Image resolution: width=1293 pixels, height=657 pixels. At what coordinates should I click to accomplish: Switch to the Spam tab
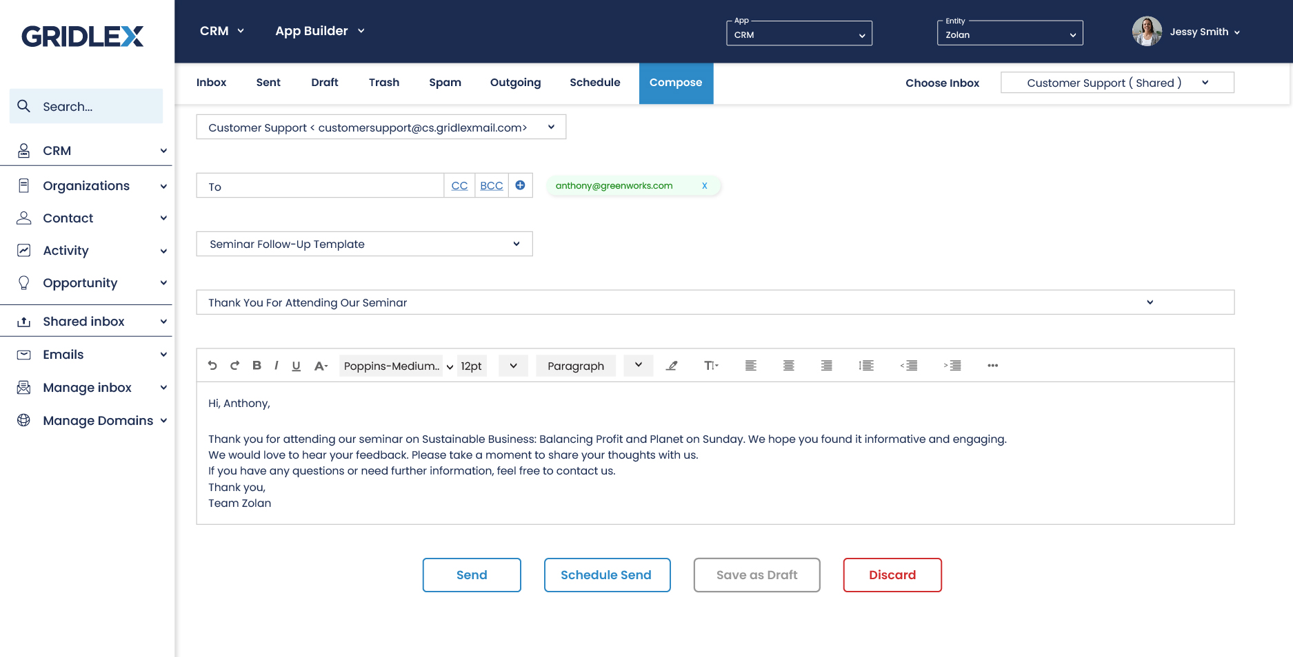(x=445, y=83)
